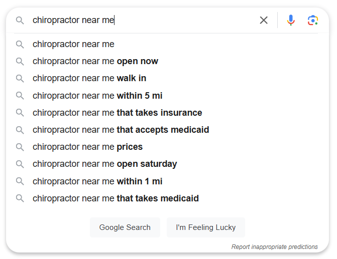The image size is (337, 259).
Task: Open "Report inappropriate predictions" link
Action: (x=274, y=247)
